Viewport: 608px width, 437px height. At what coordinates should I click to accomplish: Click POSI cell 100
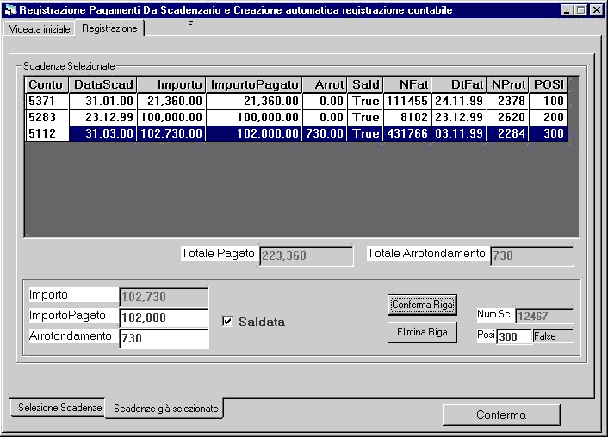(x=548, y=102)
